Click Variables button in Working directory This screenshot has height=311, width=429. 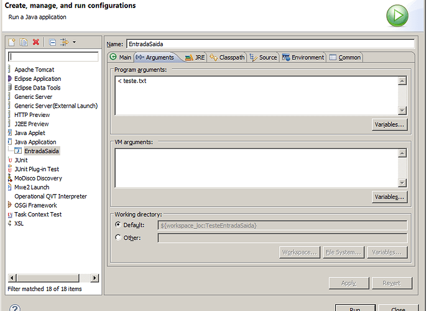[x=387, y=252]
